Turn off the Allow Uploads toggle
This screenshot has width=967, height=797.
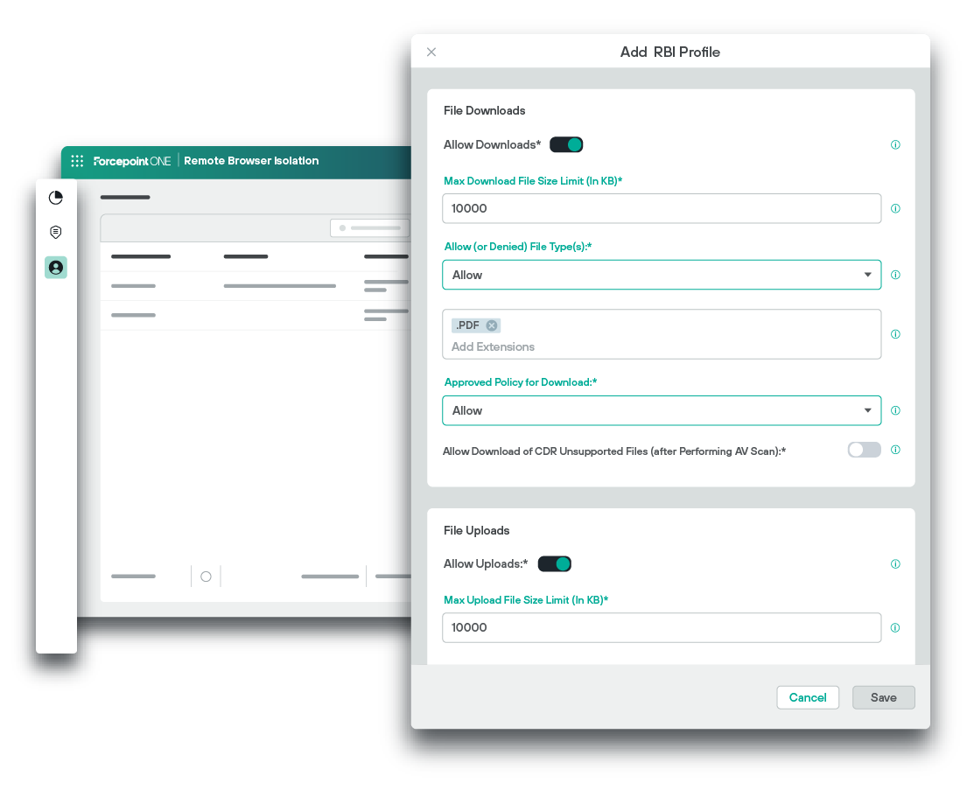[555, 563]
